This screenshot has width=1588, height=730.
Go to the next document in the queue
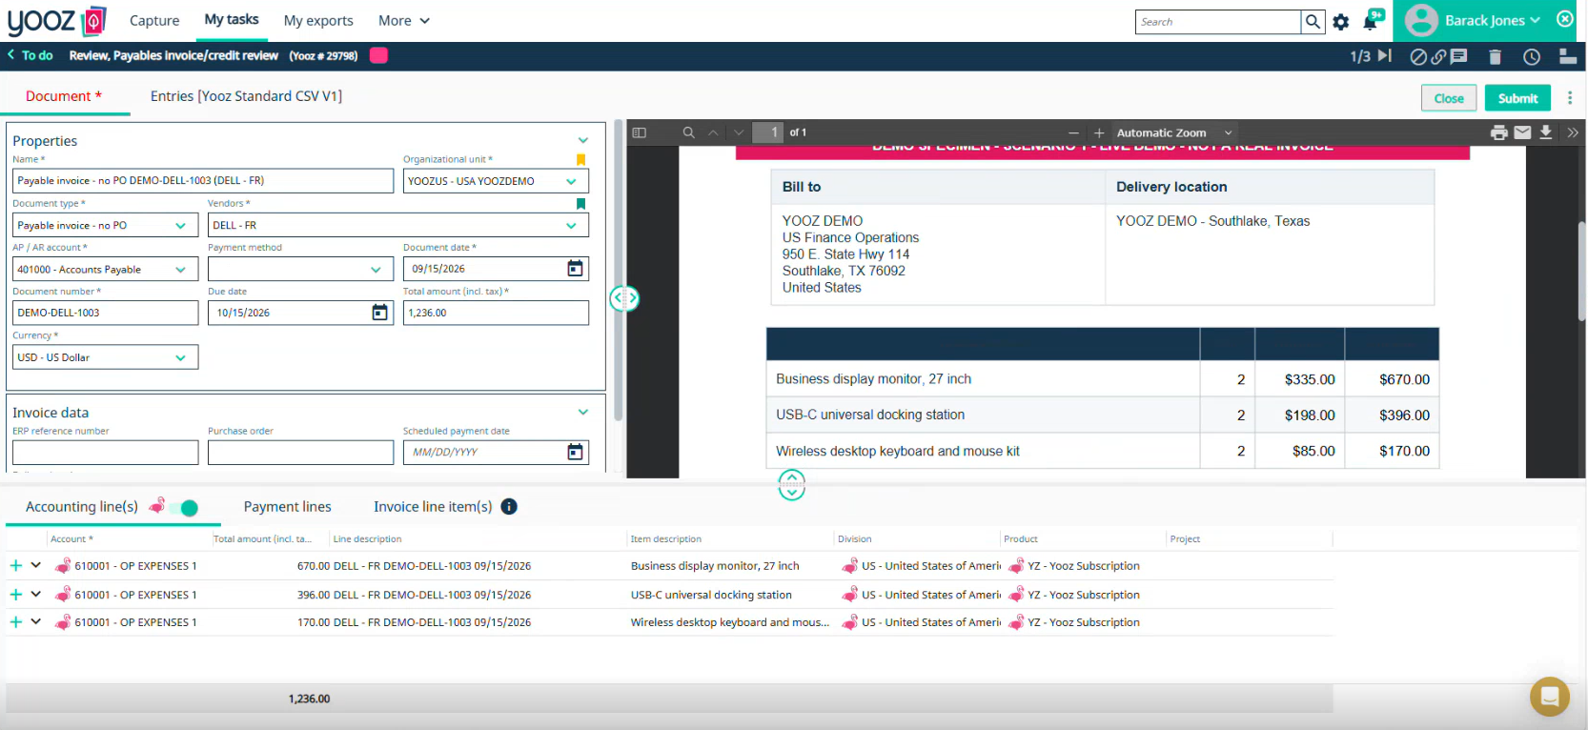pyautogui.click(x=1385, y=56)
